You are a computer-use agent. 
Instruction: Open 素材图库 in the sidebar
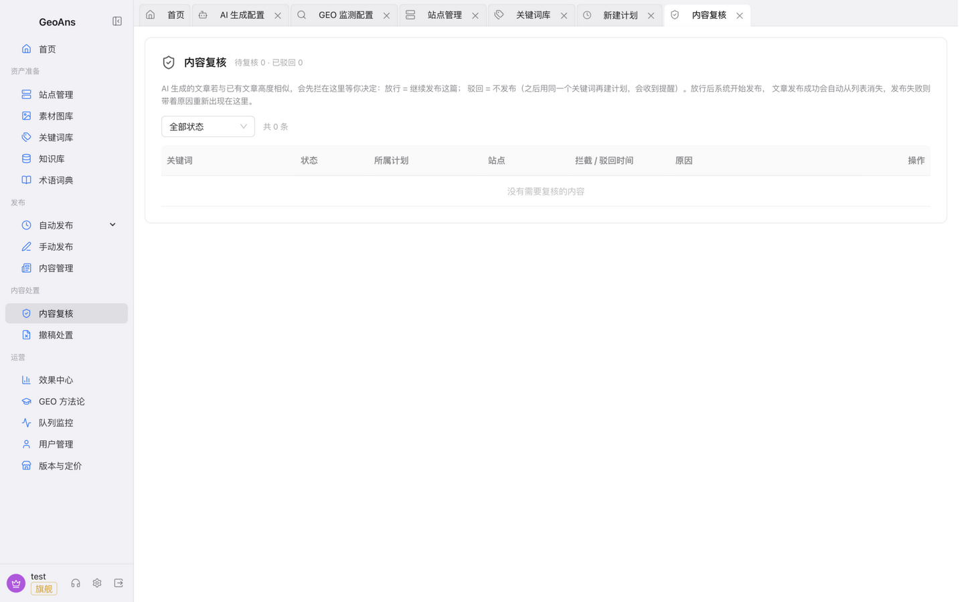(66, 116)
